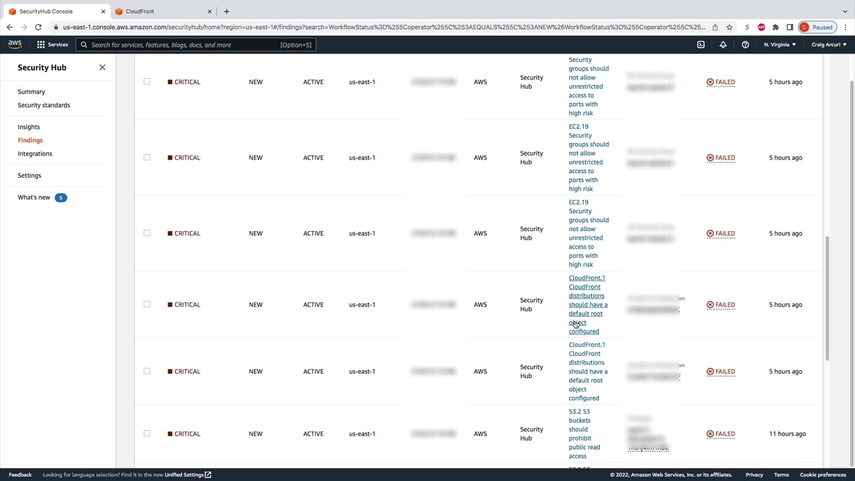This screenshot has width=855, height=481.
Task: Open the Craig Arcuri account dropdown
Action: [829, 45]
